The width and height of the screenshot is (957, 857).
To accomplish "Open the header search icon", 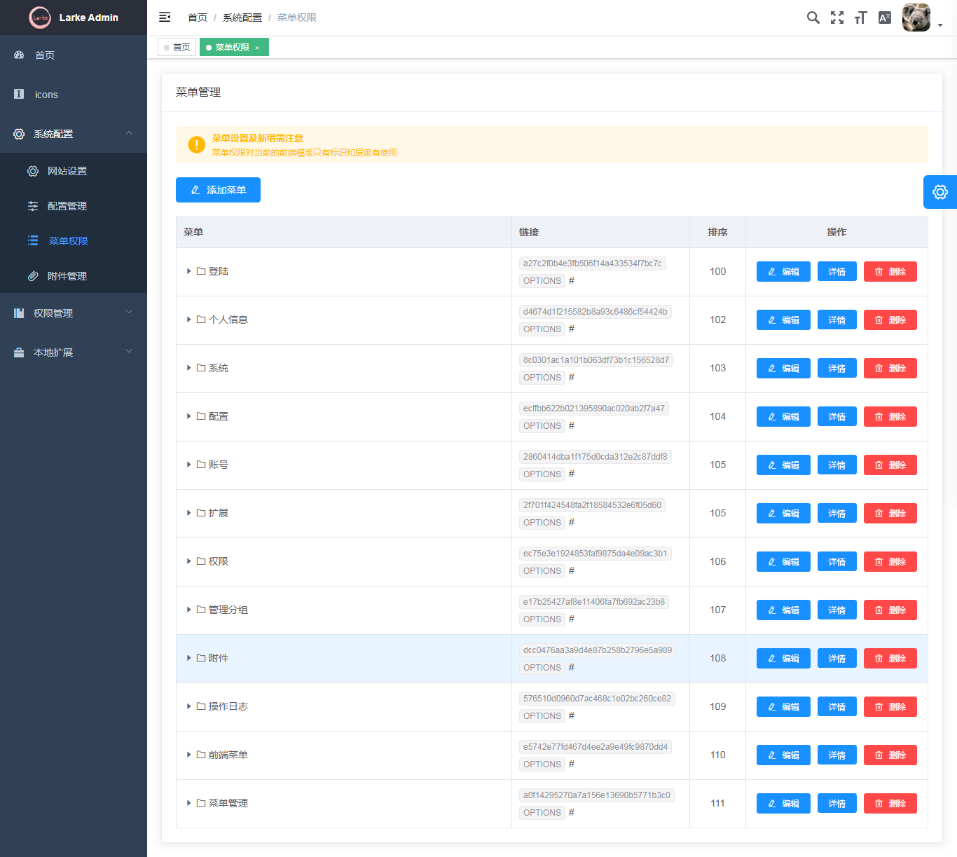I will pyautogui.click(x=813, y=18).
